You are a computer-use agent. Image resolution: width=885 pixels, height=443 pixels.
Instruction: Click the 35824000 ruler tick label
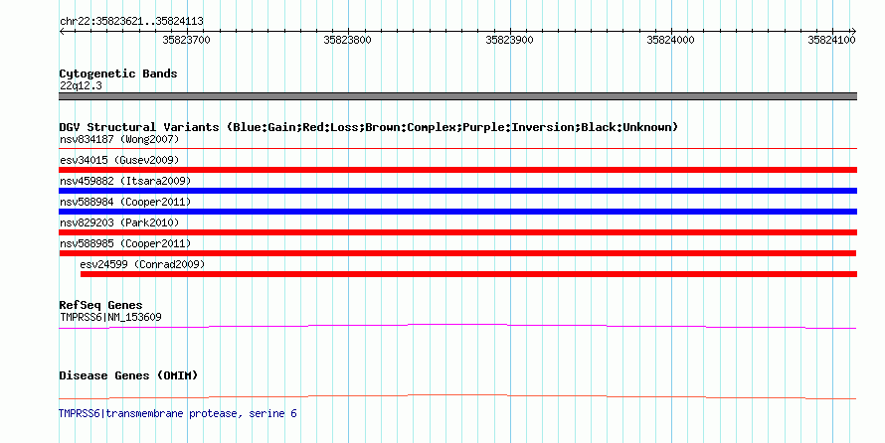click(670, 40)
